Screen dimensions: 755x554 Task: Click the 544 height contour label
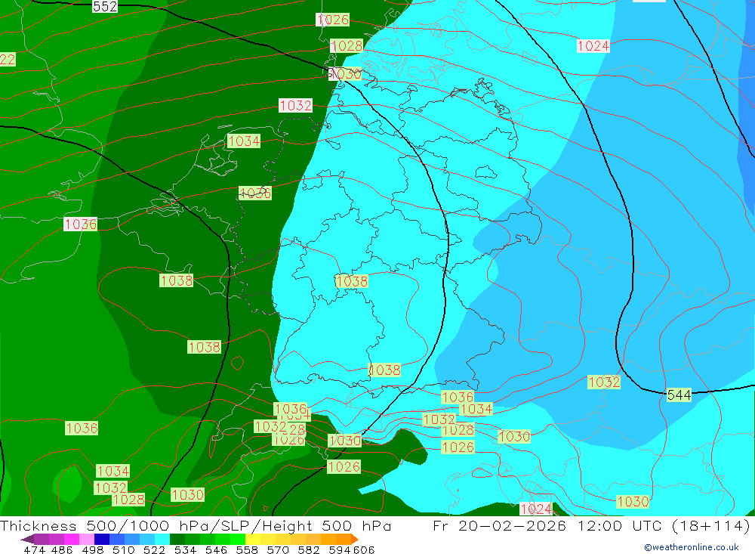click(679, 395)
